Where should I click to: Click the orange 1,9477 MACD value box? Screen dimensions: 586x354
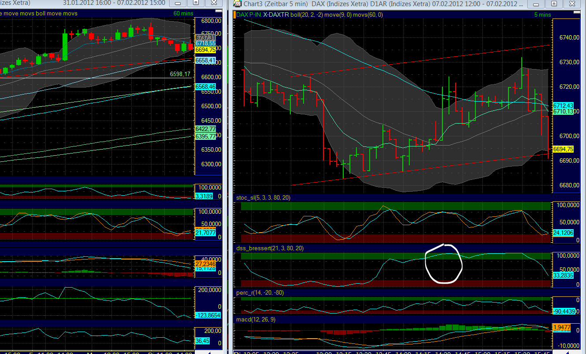[563, 327]
